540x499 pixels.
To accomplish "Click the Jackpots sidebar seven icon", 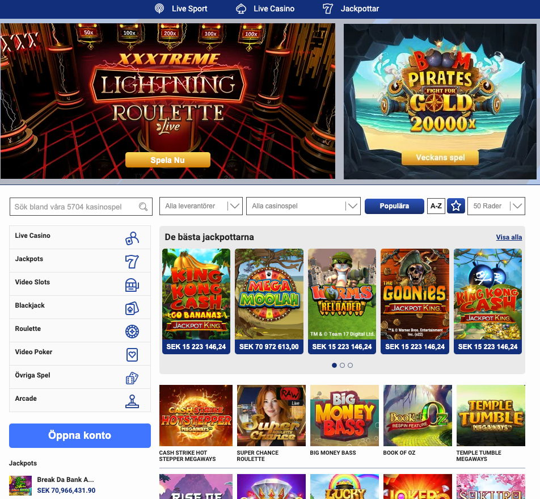I will (132, 262).
